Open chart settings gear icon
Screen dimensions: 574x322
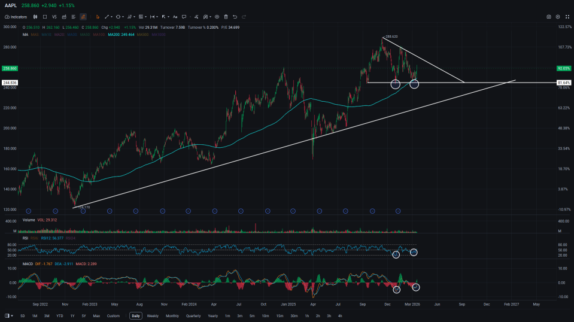tap(558, 17)
